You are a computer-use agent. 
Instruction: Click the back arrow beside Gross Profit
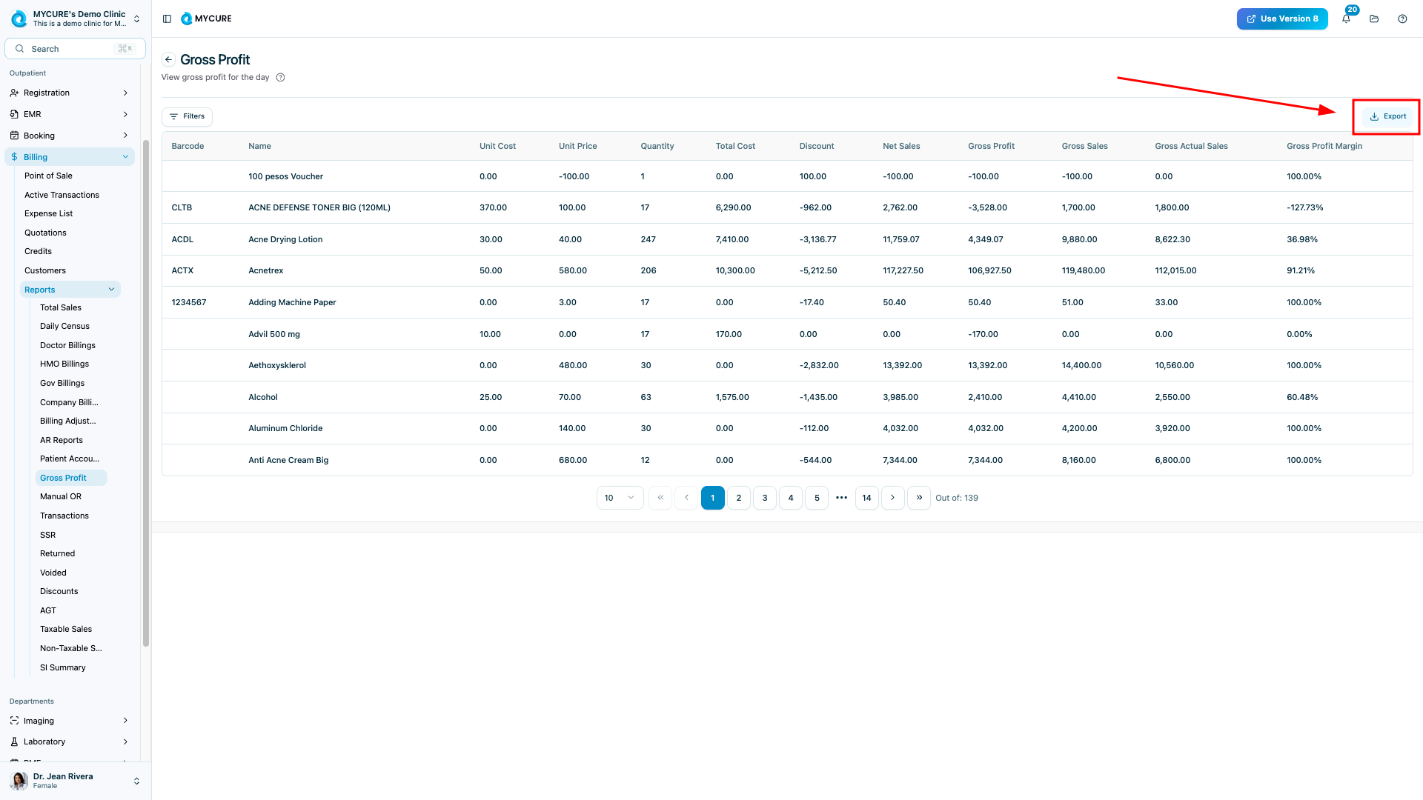[x=168, y=59]
